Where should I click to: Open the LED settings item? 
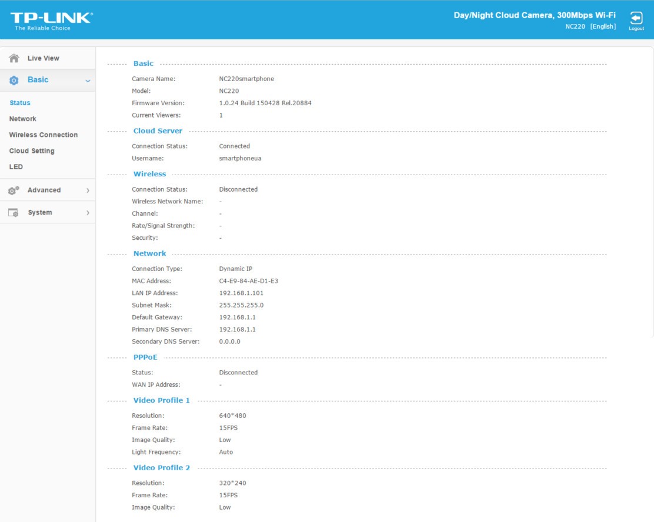pyautogui.click(x=16, y=167)
